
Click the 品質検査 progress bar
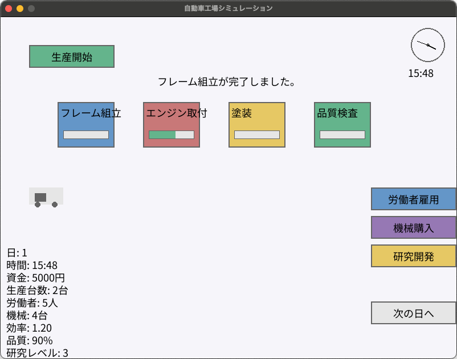coord(342,134)
